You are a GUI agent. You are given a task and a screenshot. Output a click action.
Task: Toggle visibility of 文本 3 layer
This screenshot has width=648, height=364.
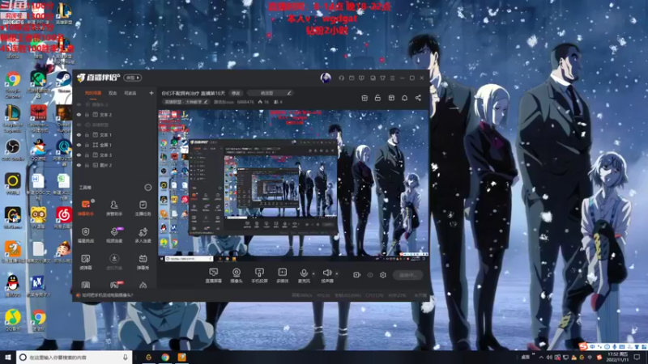(x=79, y=155)
